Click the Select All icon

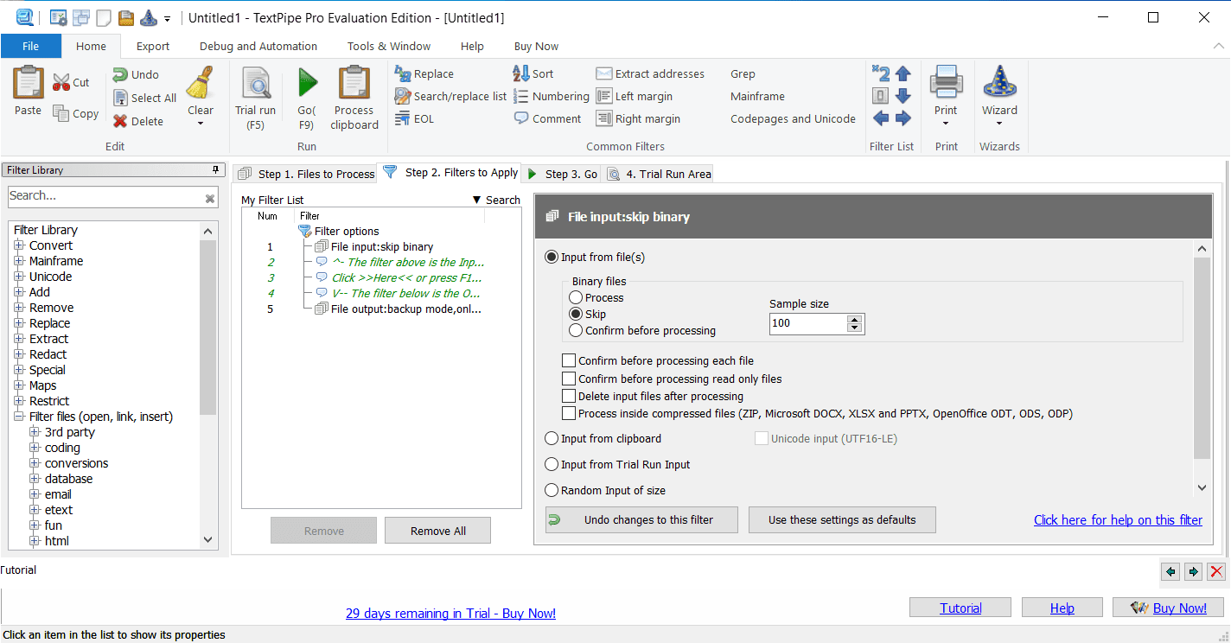pos(121,98)
